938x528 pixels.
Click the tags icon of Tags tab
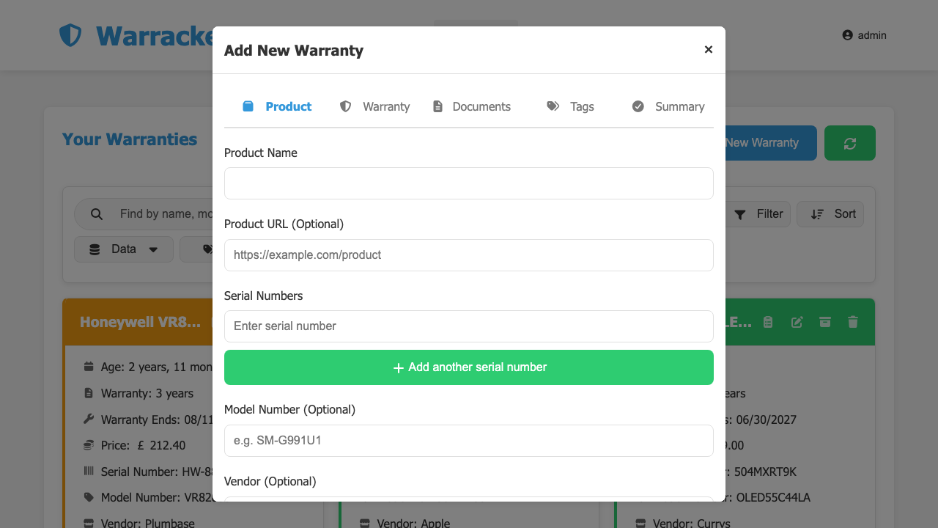pos(553,106)
